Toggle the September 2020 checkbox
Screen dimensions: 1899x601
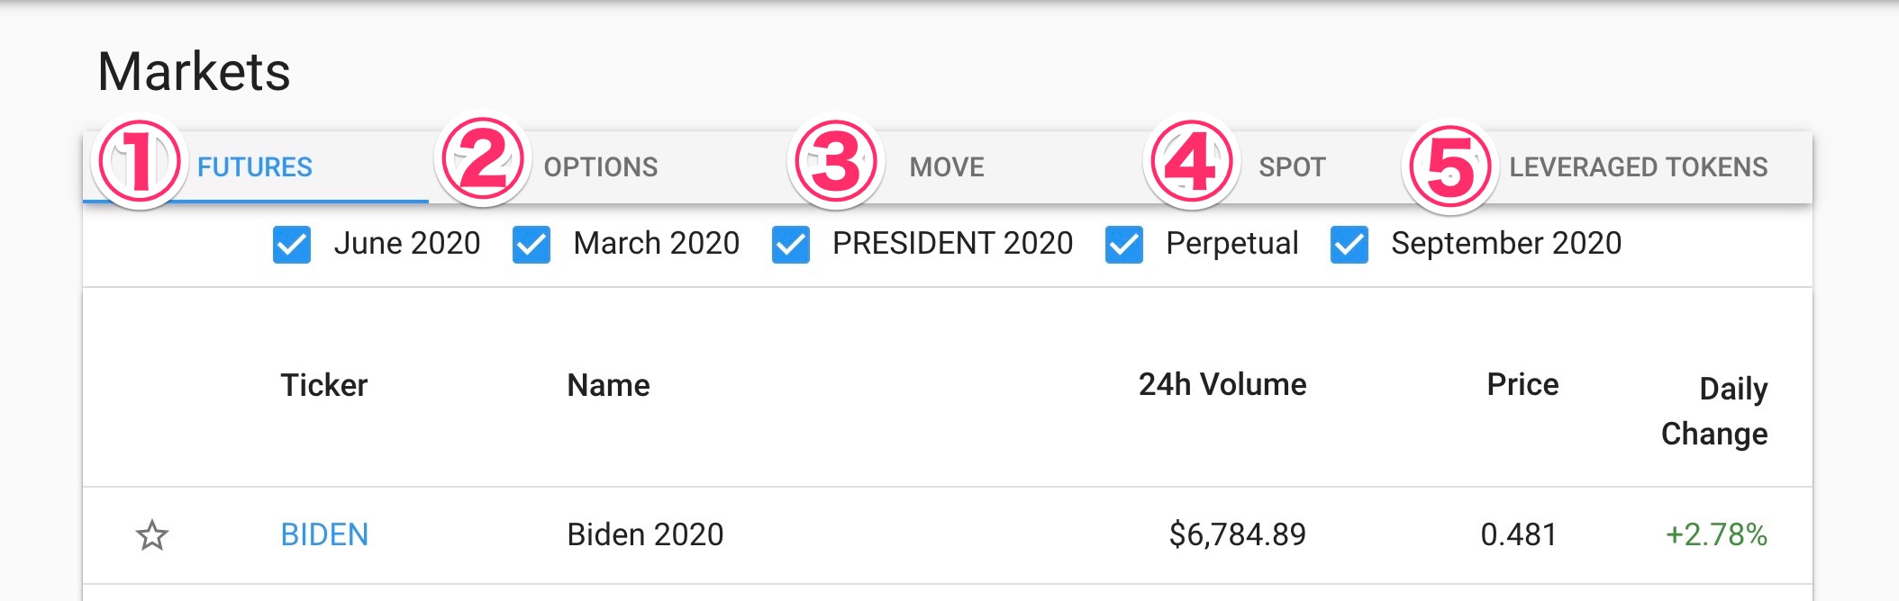(1349, 245)
